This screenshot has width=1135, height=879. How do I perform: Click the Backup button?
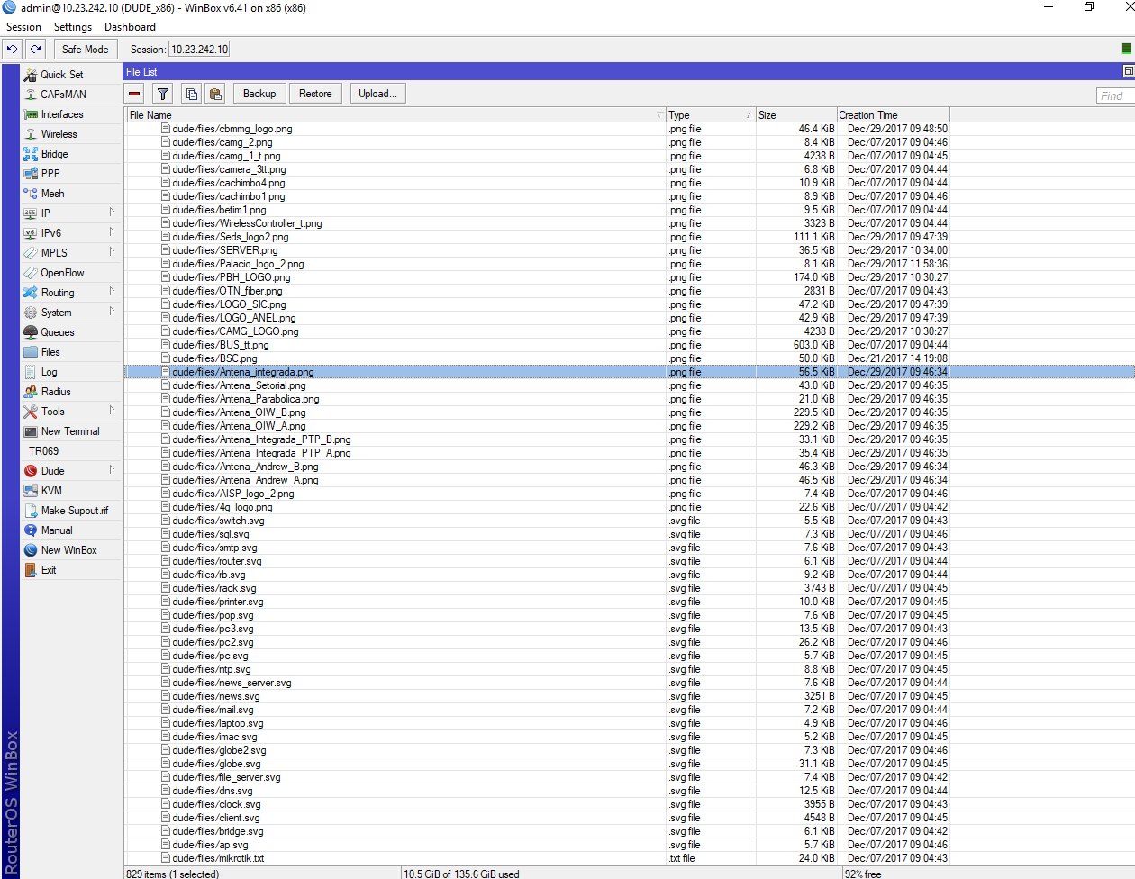pyautogui.click(x=261, y=93)
